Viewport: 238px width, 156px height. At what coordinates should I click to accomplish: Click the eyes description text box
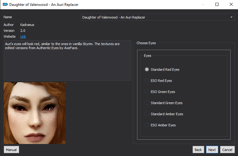[67, 60]
